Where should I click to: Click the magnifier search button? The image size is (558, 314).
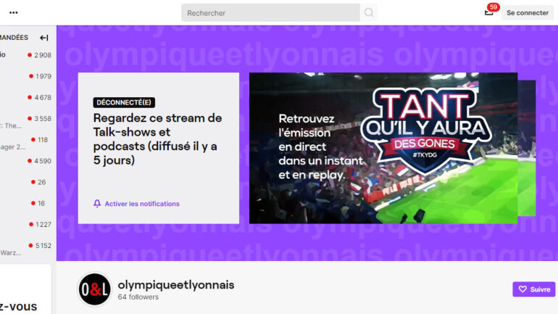point(369,13)
